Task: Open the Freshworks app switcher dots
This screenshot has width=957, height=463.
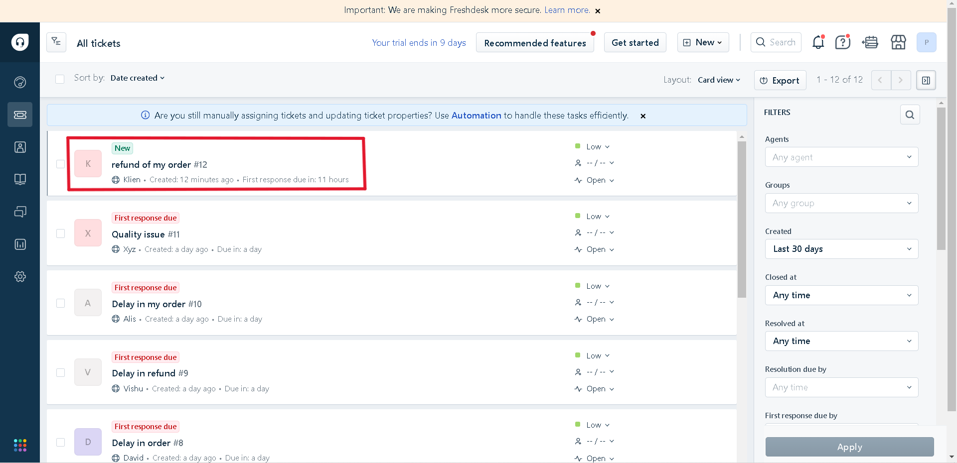Action: (20, 445)
